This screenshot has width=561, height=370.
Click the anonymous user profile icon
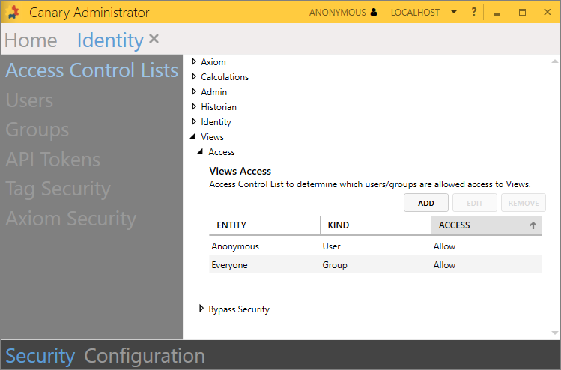tap(374, 13)
